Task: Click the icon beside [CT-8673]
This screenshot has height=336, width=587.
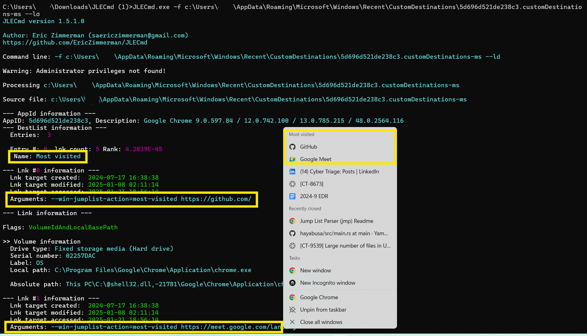Action: click(x=292, y=184)
